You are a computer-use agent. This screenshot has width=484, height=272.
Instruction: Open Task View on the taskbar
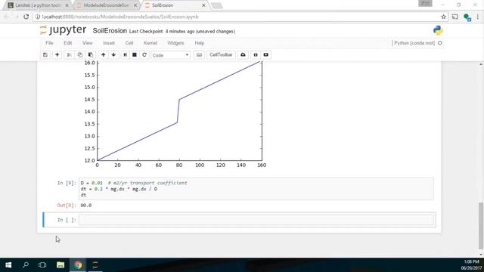click(42, 265)
